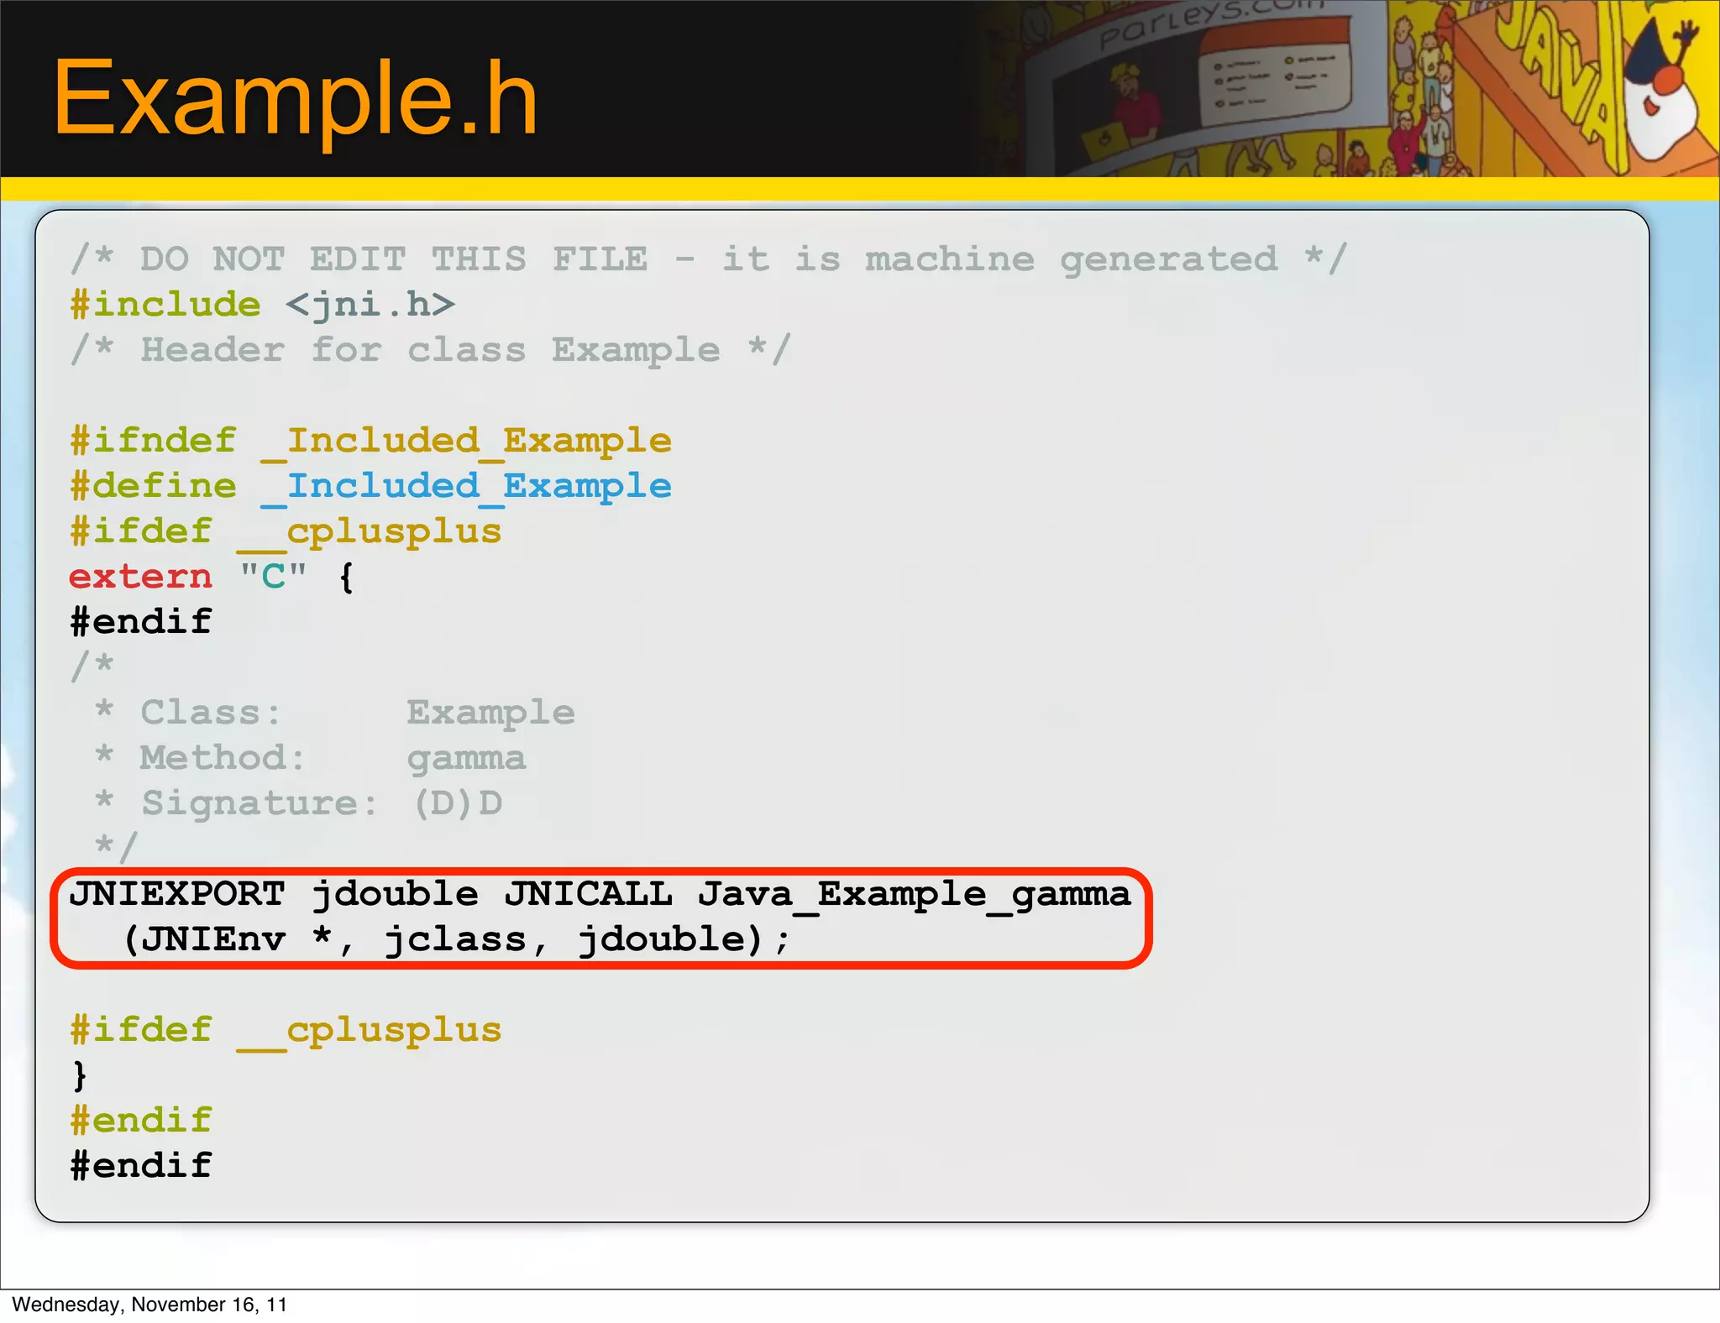The width and height of the screenshot is (1720, 1323).
Task: Select the JNIEXPORT macro
Action: [177, 894]
